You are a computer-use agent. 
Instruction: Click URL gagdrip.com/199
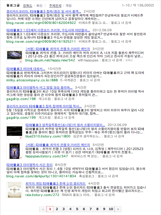click(21, 117)
